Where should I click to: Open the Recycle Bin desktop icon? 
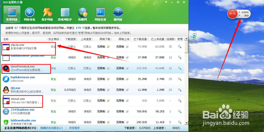tap(193, 38)
